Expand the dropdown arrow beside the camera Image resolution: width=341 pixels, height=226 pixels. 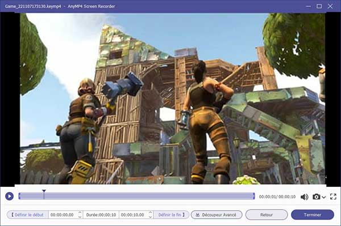point(323,197)
